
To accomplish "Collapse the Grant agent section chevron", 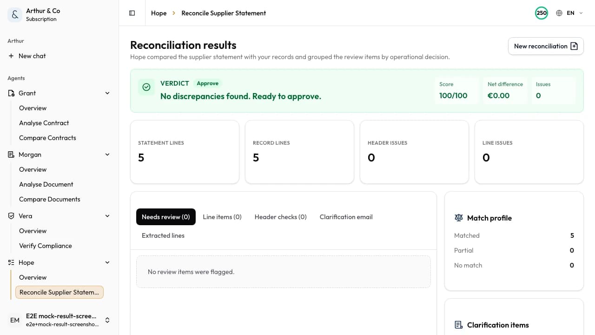I will click(x=107, y=93).
